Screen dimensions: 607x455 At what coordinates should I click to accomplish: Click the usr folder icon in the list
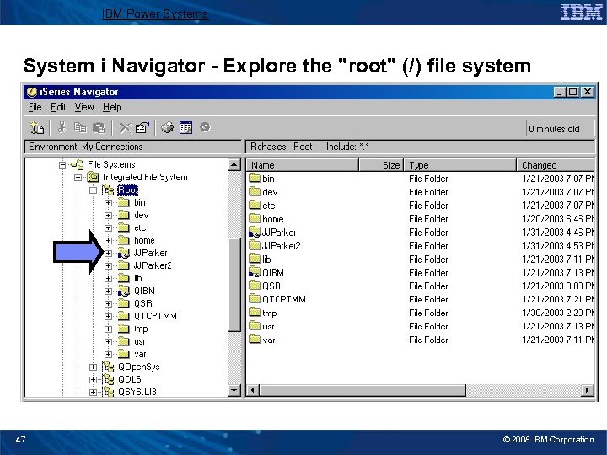255,326
